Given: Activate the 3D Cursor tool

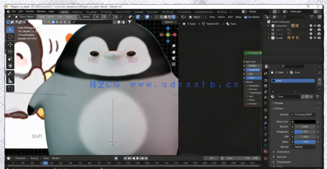Looking at the screenshot, I should click(10, 37).
